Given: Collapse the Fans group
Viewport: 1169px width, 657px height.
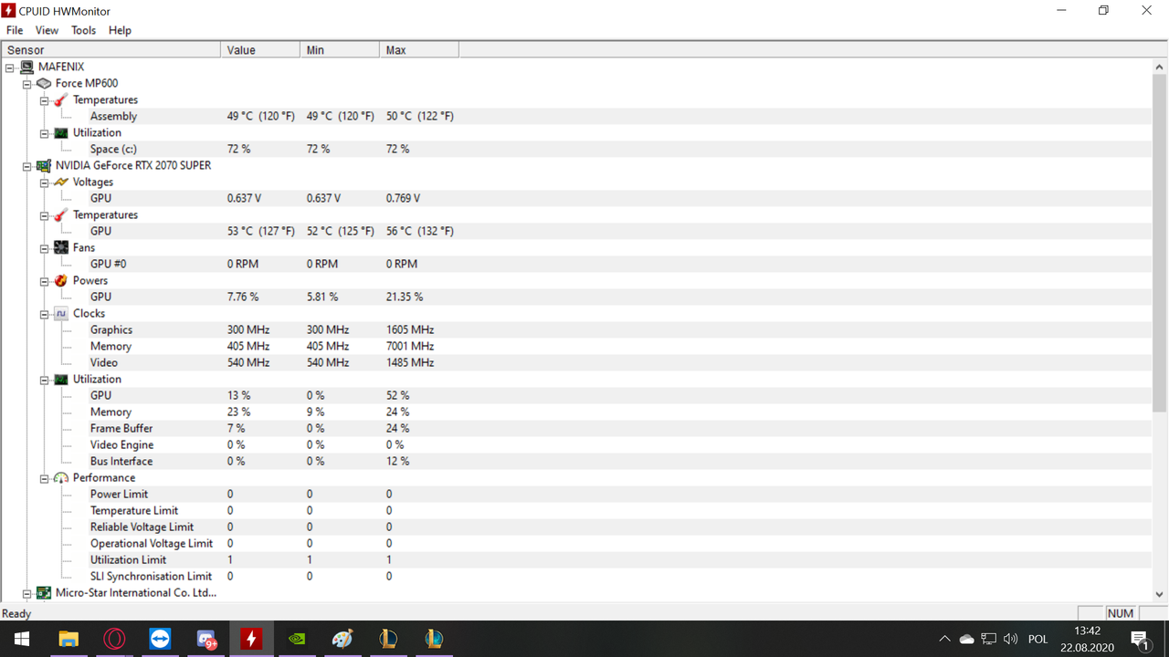Looking at the screenshot, I should tap(45, 247).
